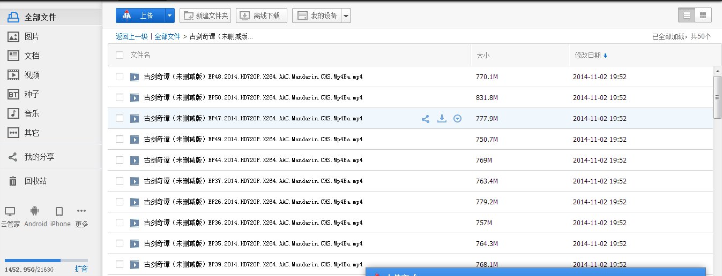This screenshot has width=722, height=276.
Task: Click share icon on EP47 row
Action: tap(426, 119)
